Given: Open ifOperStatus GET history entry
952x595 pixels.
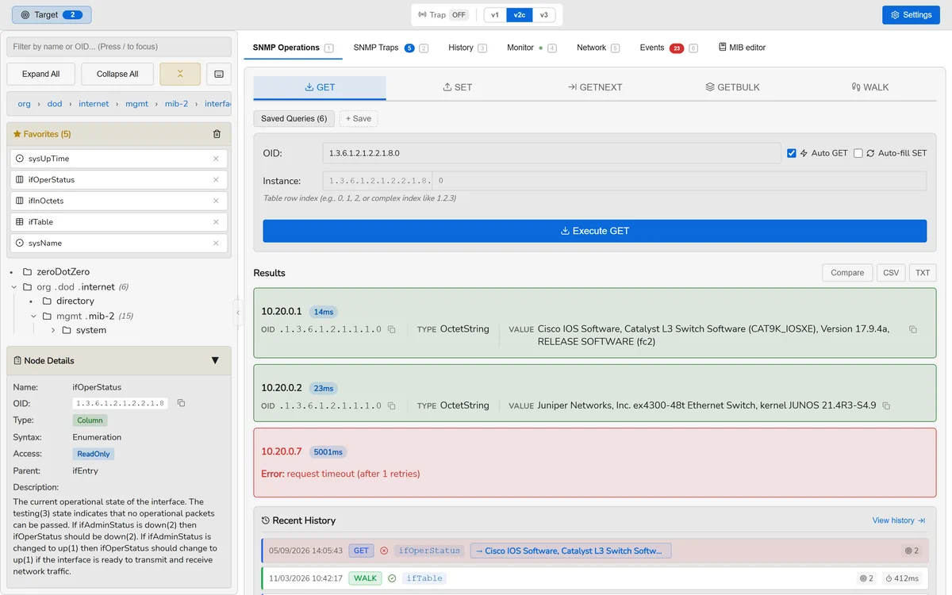Looking at the screenshot, I should 595,551.
